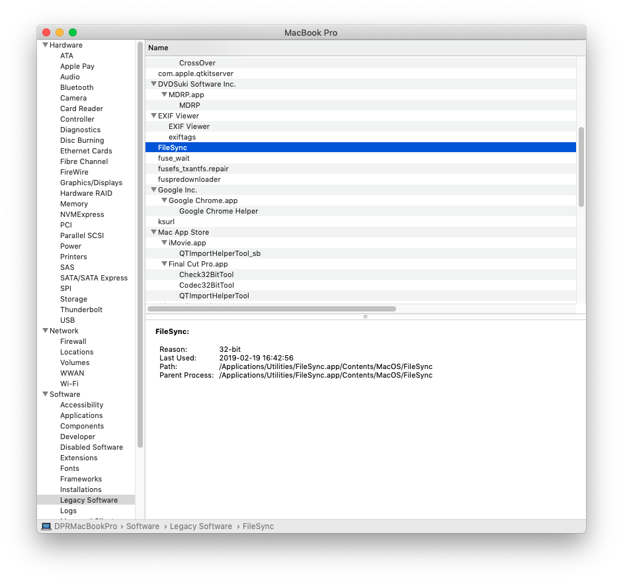Zoom window with green button
This screenshot has height=582, width=623.
(73, 32)
